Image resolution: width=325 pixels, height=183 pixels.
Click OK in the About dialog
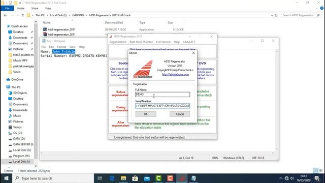[146, 114]
